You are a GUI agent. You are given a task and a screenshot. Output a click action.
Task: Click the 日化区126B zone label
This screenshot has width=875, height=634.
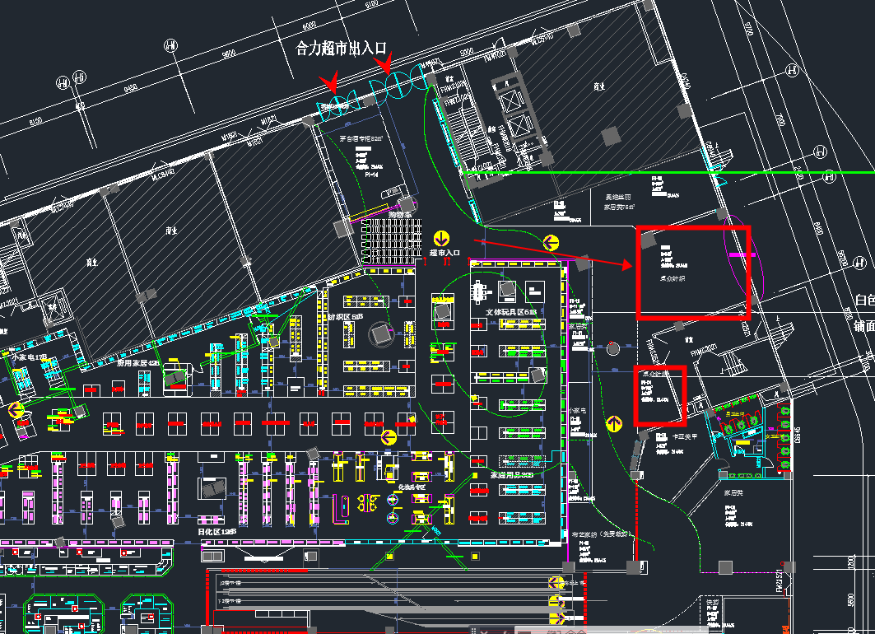(x=218, y=532)
